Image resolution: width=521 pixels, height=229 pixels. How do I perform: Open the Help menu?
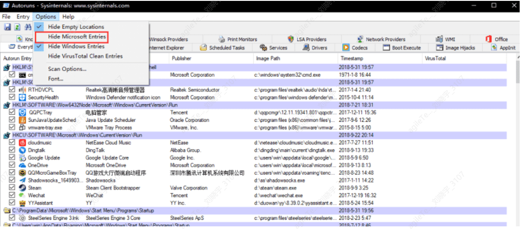[68, 17]
